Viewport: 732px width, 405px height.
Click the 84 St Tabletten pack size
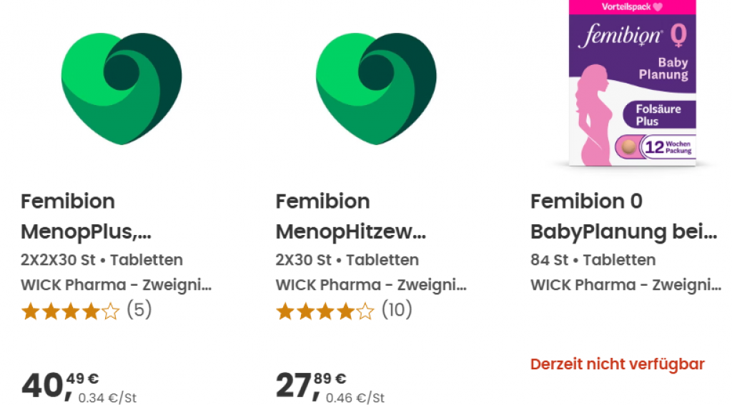point(593,260)
